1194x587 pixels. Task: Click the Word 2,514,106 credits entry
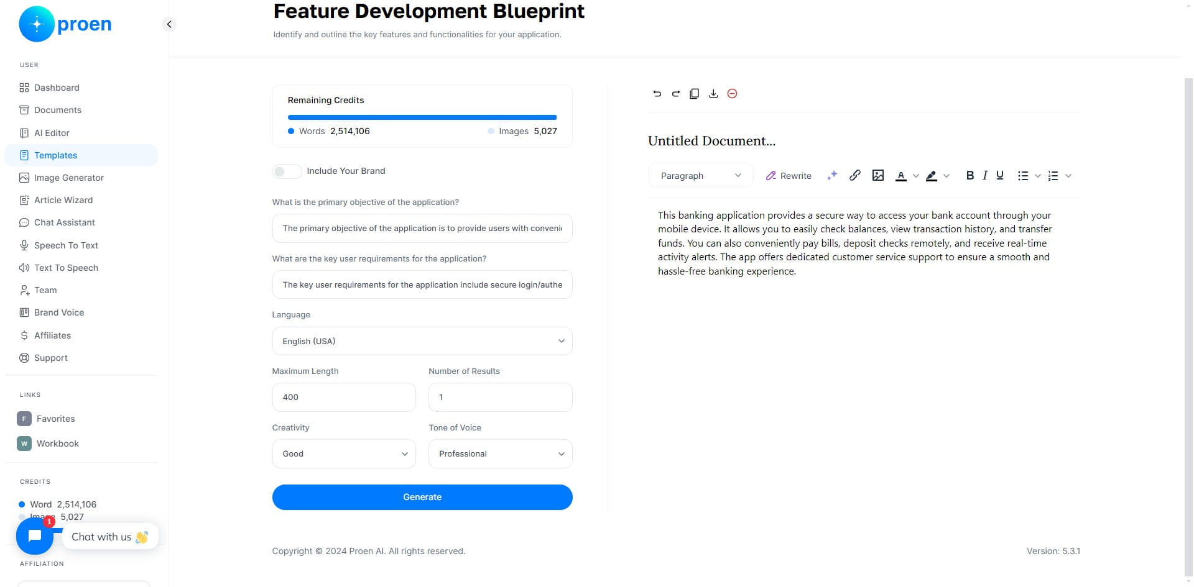(58, 504)
